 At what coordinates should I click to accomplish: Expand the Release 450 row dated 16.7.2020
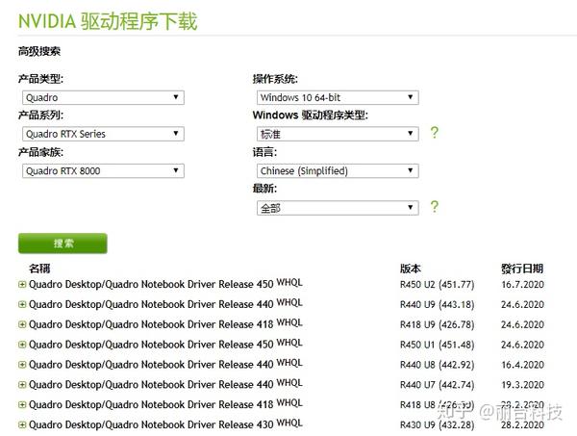22,284
